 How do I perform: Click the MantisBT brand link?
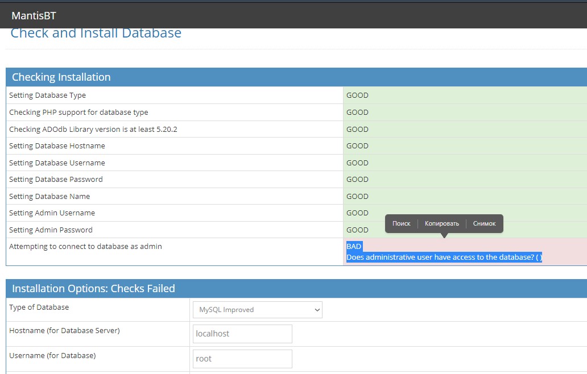[x=34, y=15]
